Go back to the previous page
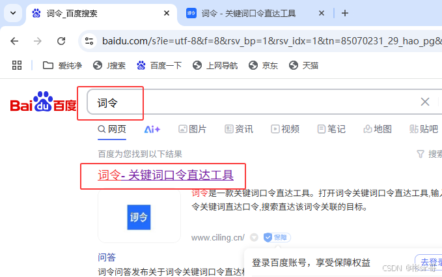Image resolution: width=442 pixels, height=277 pixels. tap(14, 41)
